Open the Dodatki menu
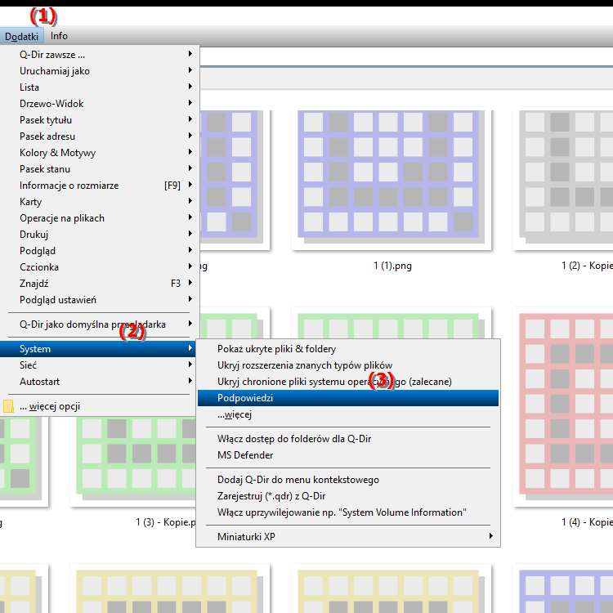This screenshot has height=613, width=613. [21, 36]
